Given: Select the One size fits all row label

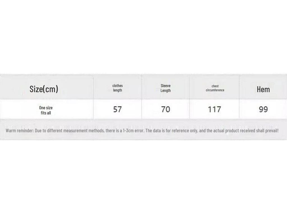Looking at the screenshot, I should click(x=46, y=110).
